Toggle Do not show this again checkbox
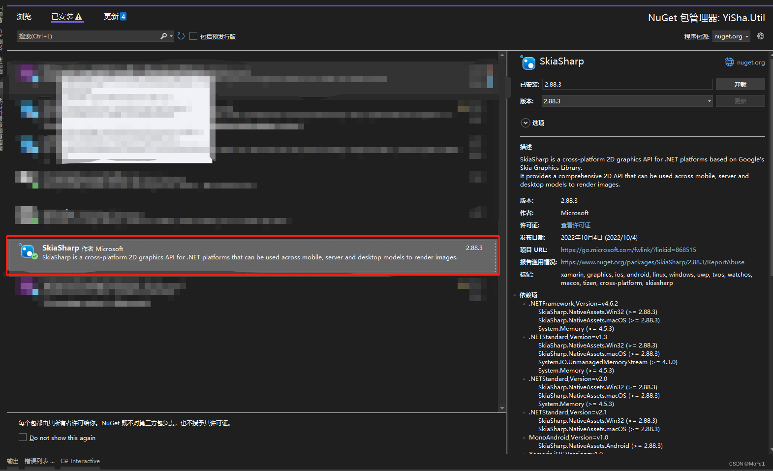The height and width of the screenshot is (471, 773). pos(23,437)
